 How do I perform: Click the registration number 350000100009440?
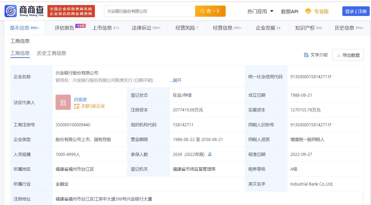pos(73,125)
